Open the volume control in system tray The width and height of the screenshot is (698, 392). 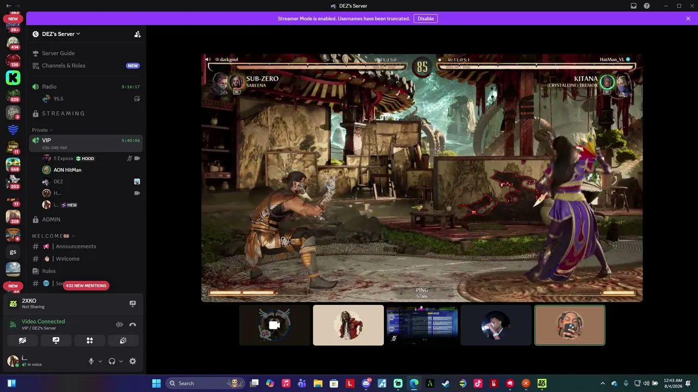pyautogui.click(x=646, y=383)
